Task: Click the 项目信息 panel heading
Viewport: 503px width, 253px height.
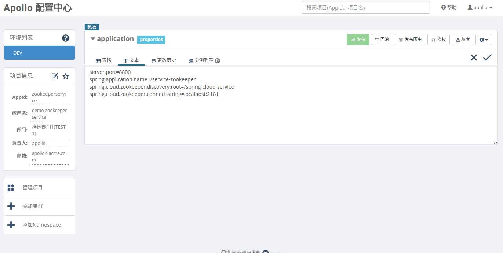Action: pyautogui.click(x=21, y=75)
